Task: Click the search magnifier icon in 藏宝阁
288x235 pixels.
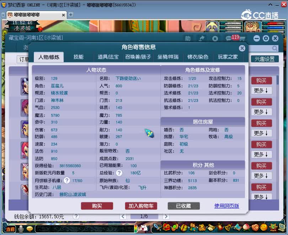Action: pyautogui.click(x=275, y=48)
